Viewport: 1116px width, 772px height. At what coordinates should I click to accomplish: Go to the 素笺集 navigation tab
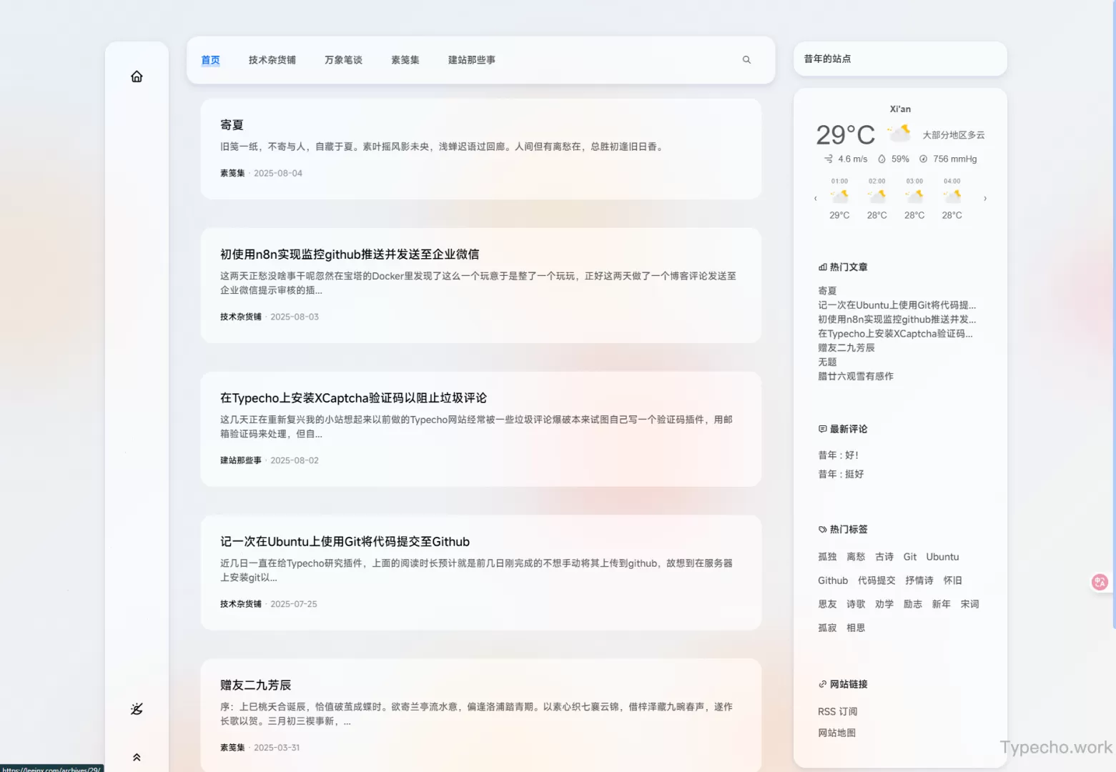tap(405, 60)
